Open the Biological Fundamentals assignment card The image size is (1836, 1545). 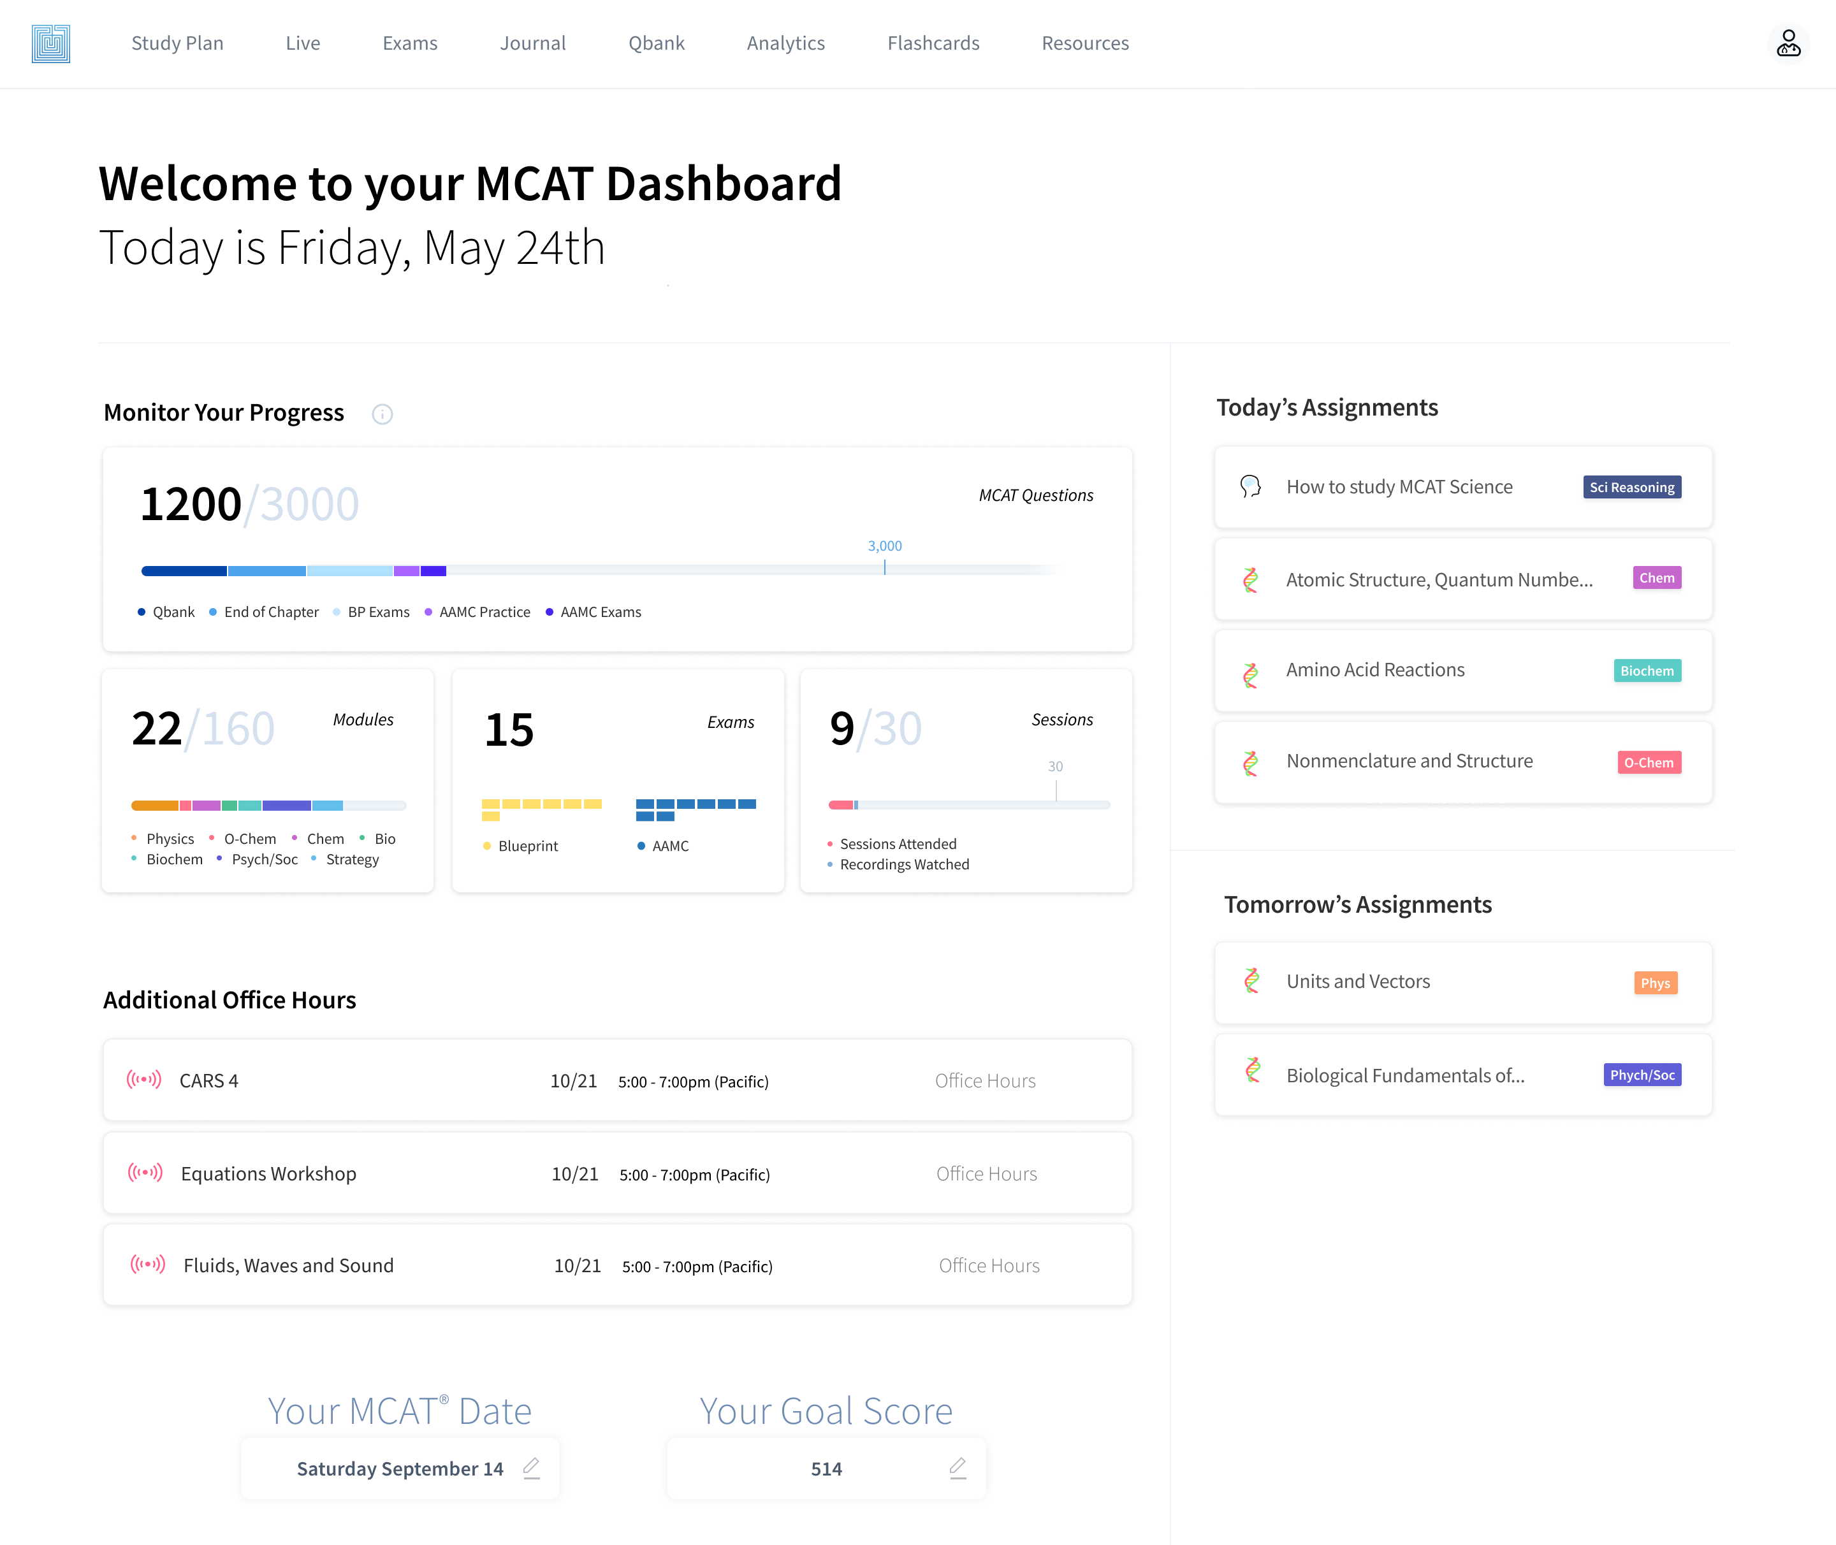click(1405, 1075)
